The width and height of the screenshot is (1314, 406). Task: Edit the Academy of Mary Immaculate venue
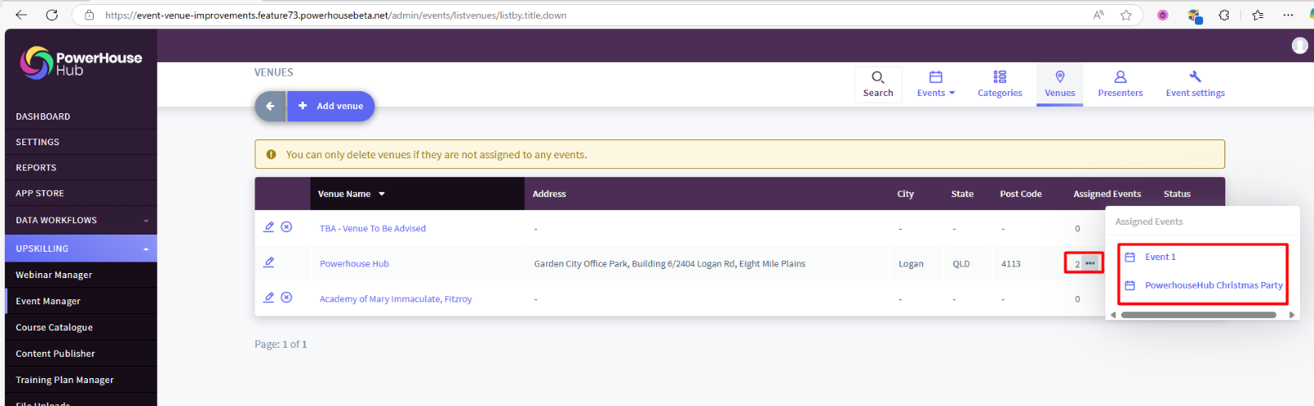[x=269, y=297]
